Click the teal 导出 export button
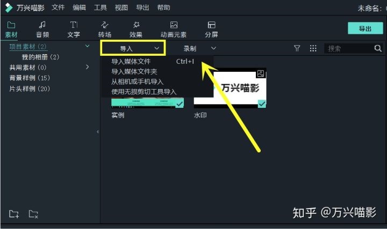 click(x=365, y=28)
